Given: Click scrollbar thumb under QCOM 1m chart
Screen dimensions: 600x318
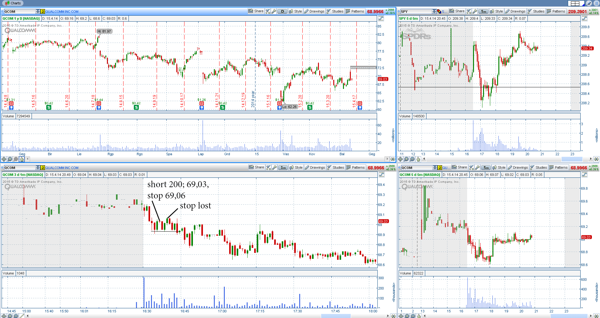Looking at the screenshot, I should [x=336, y=316].
